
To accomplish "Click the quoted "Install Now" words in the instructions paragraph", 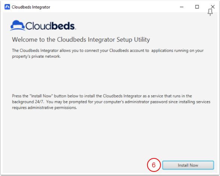I will point(41,96).
